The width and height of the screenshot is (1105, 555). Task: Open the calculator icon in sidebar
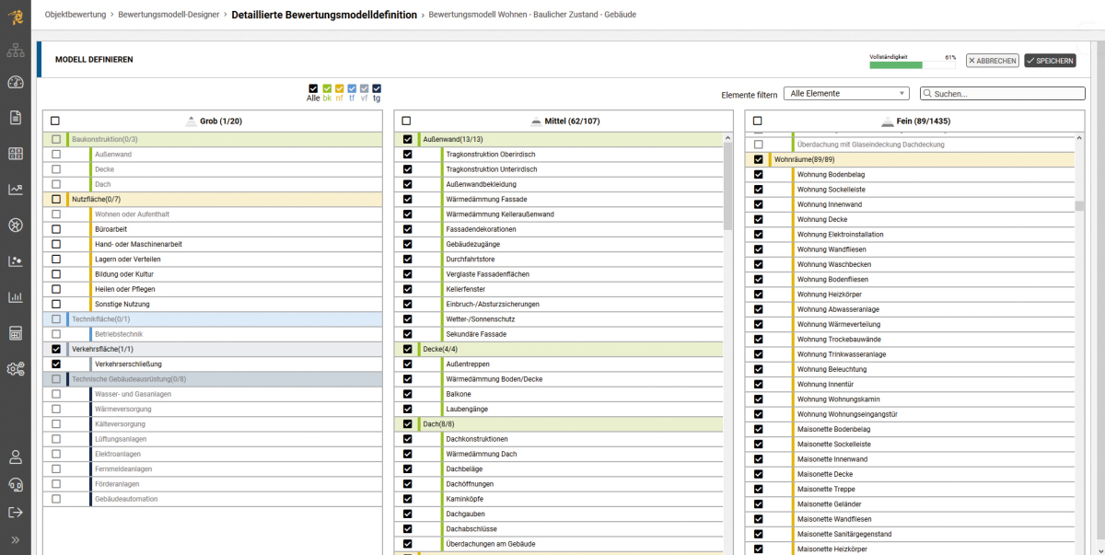[15, 333]
